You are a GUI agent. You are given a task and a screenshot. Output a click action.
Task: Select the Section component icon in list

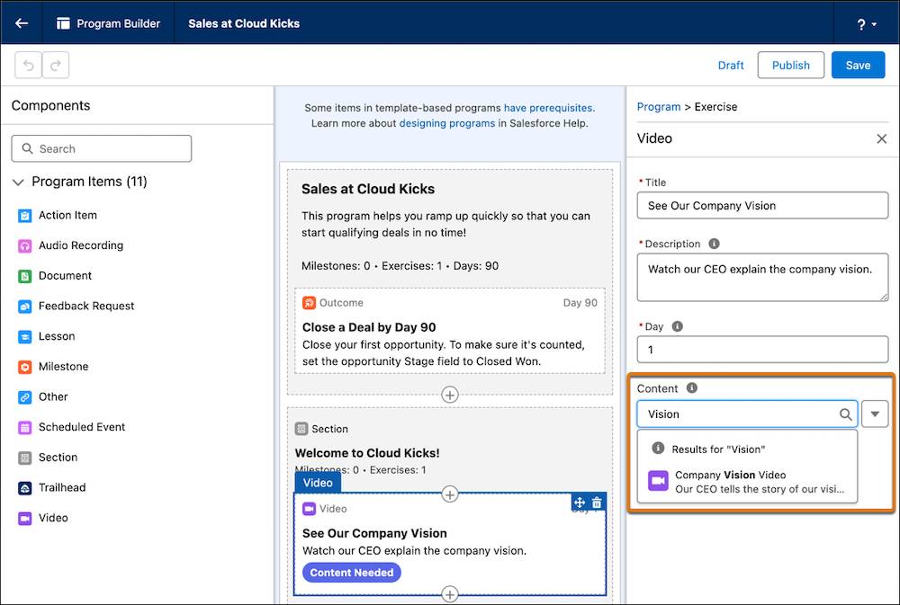[x=24, y=458]
